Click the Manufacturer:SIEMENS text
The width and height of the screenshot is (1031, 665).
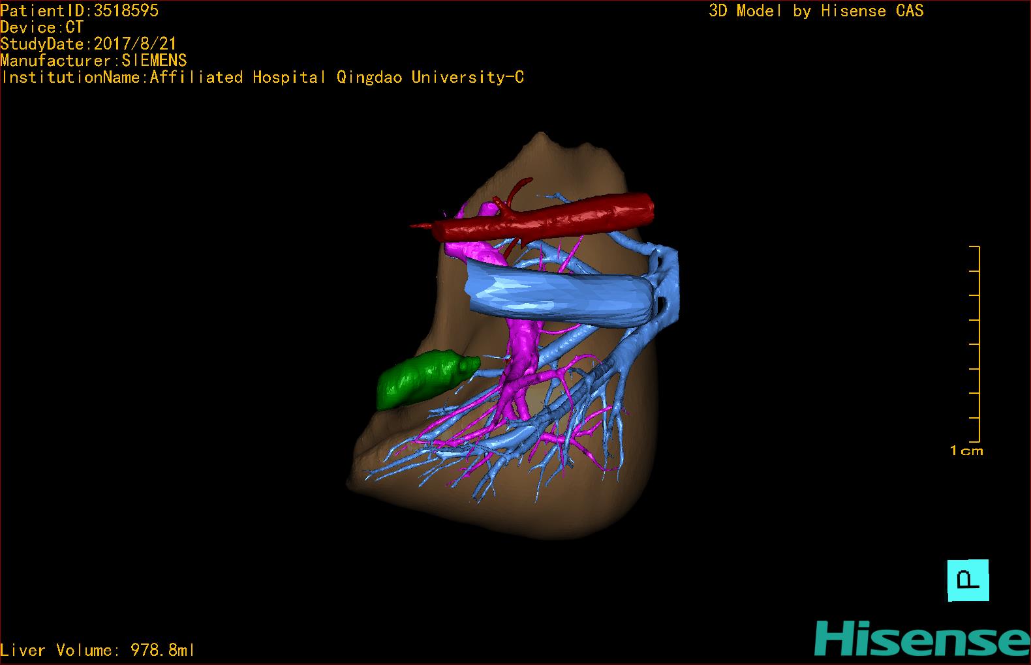pyautogui.click(x=93, y=61)
